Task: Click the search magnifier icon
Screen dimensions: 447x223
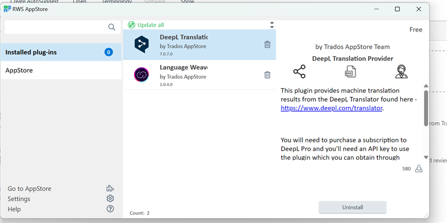Action: (x=112, y=27)
